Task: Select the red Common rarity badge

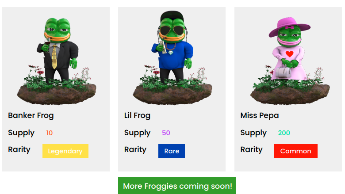Action: point(296,151)
